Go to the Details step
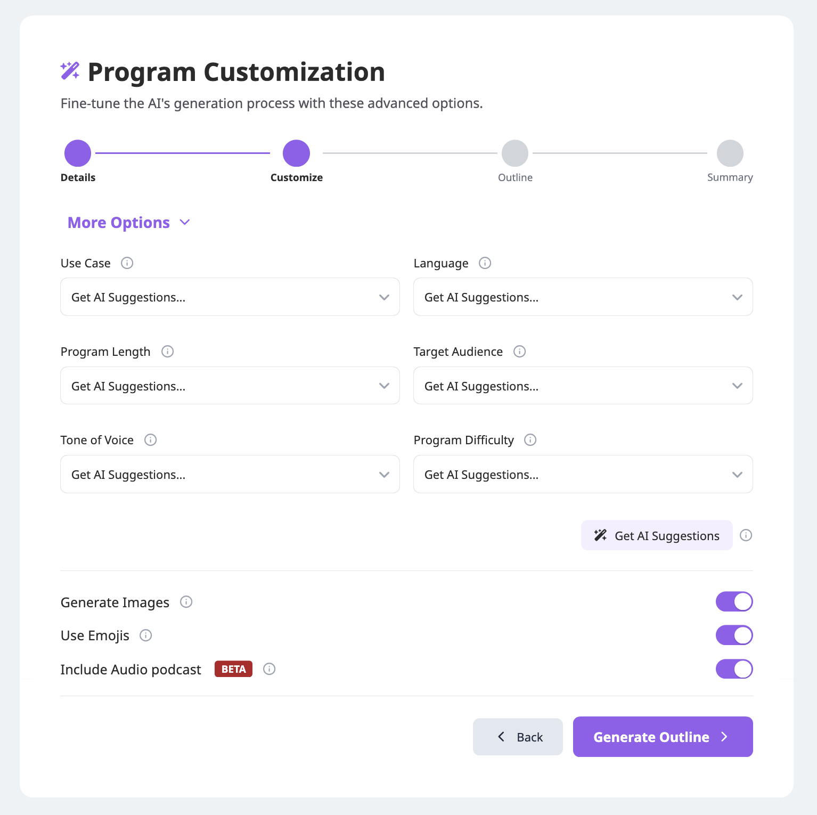 tap(78, 153)
